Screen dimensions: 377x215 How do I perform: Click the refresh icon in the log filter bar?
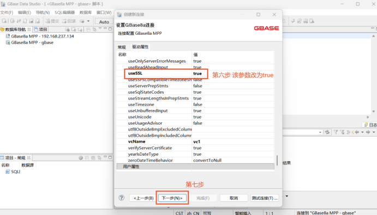pos(327,132)
